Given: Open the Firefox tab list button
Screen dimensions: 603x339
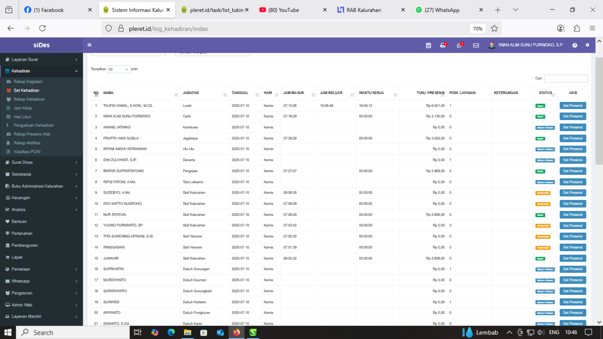Looking at the screenshot, I should pos(515,10).
